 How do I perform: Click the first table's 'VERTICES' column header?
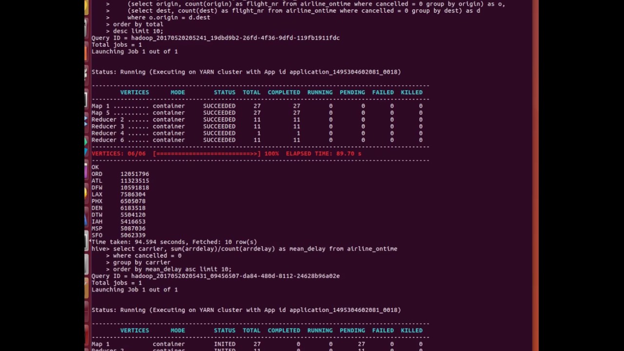135,92
